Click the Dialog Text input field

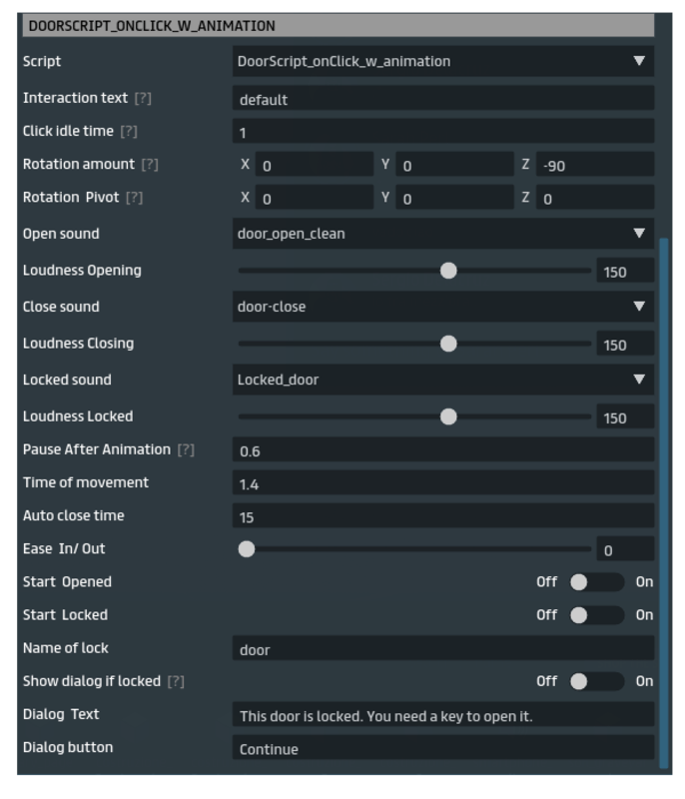[x=442, y=716]
